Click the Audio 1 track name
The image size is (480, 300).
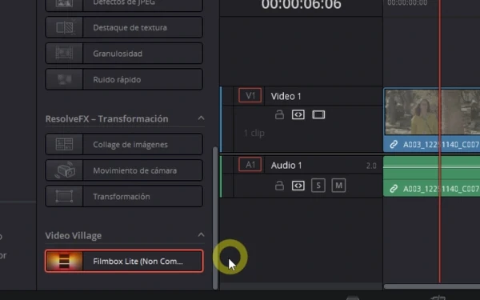click(x=286, y=166)
